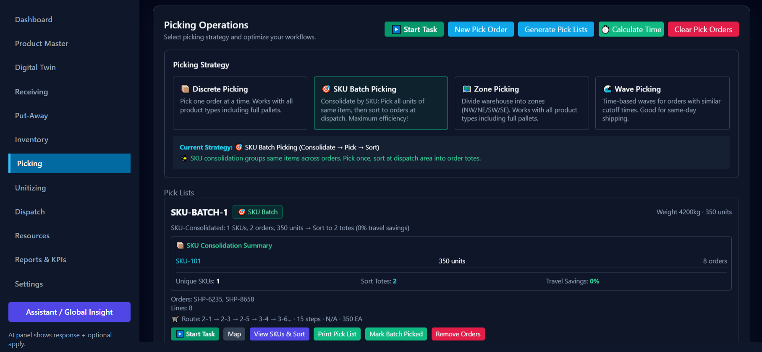The height and width of the screenshot is (352, 762).
Task: Click the play icon in the lower Start Task button
Action: (x=180, y=334)
